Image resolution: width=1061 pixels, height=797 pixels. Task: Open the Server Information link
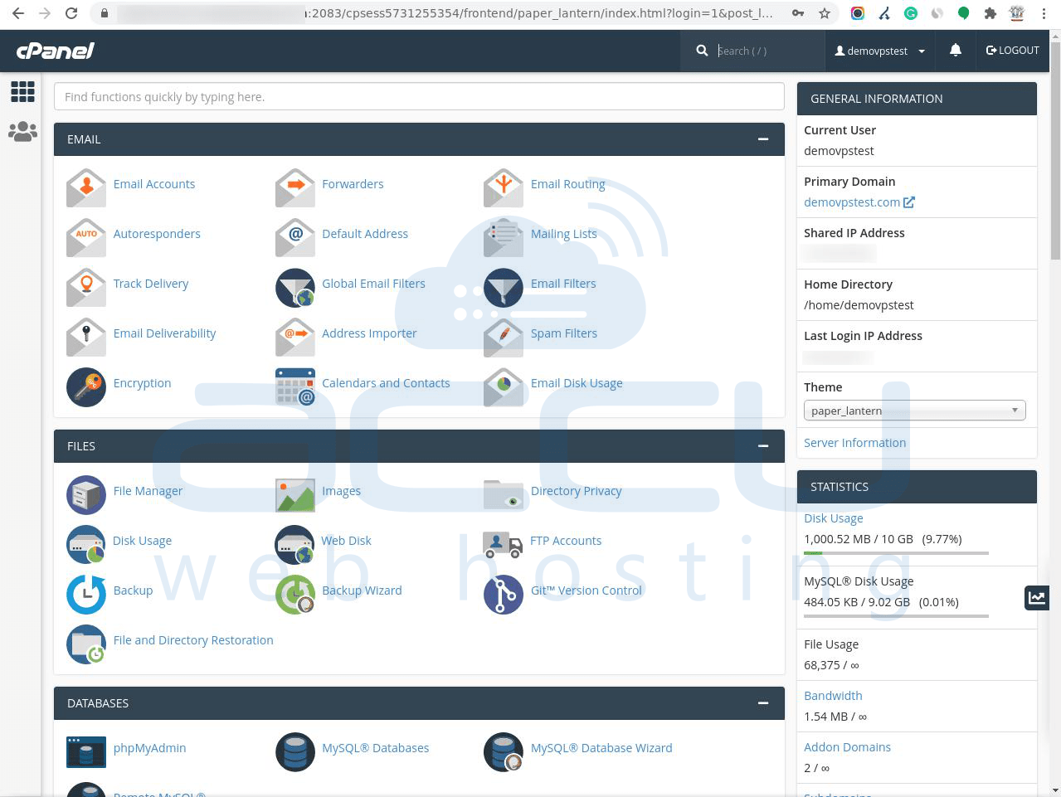(854, 443)
